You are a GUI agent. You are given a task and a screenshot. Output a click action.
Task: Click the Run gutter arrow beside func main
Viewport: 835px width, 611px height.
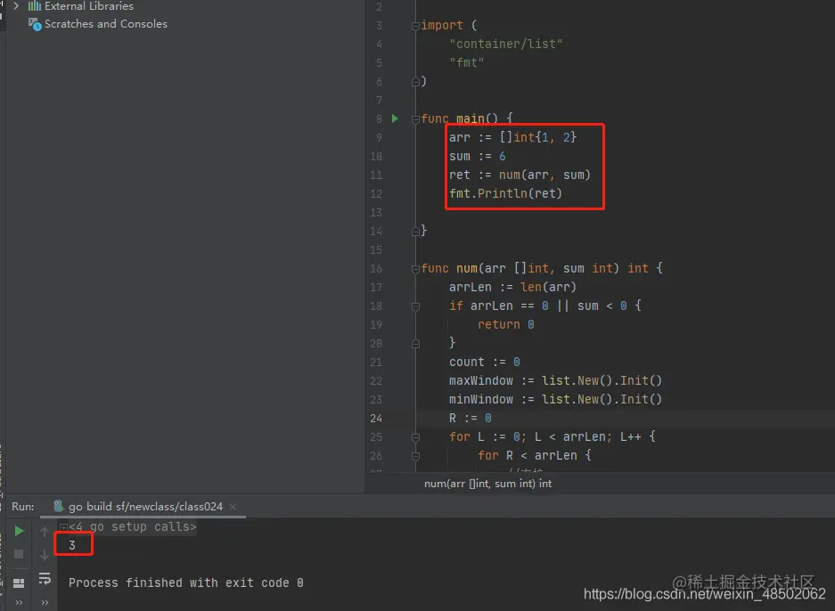(x=395, y=118)
